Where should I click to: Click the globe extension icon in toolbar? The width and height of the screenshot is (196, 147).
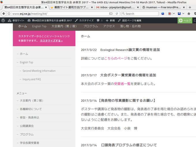pos(163,14)
